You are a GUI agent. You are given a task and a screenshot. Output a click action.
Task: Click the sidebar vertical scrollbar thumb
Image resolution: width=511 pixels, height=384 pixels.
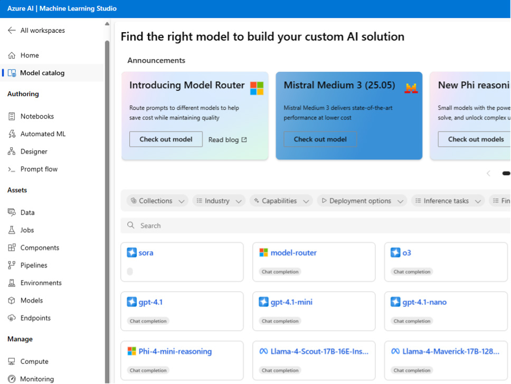107,212
